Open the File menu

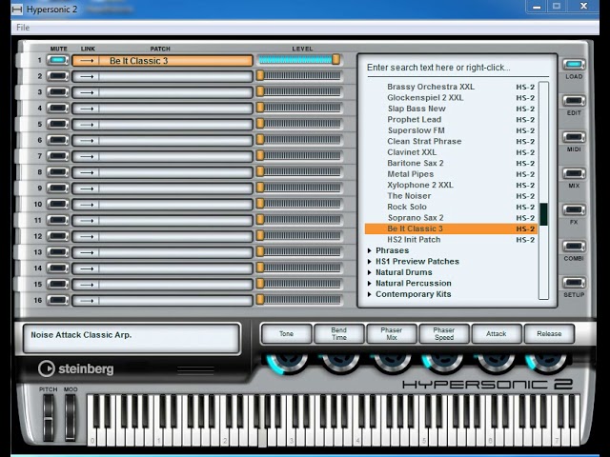pyautogui.click(x=23, y=28)
